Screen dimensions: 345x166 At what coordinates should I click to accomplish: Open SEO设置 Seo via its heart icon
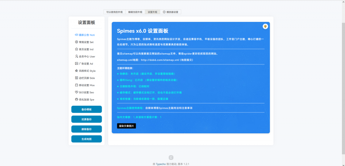76,92
